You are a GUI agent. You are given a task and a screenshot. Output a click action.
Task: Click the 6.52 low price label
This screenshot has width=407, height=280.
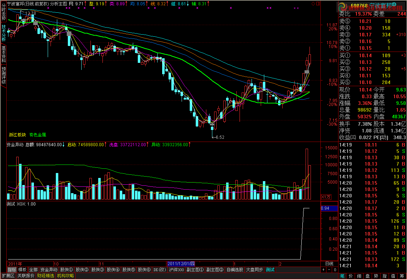pyautogui.click(x=220, y=137)
